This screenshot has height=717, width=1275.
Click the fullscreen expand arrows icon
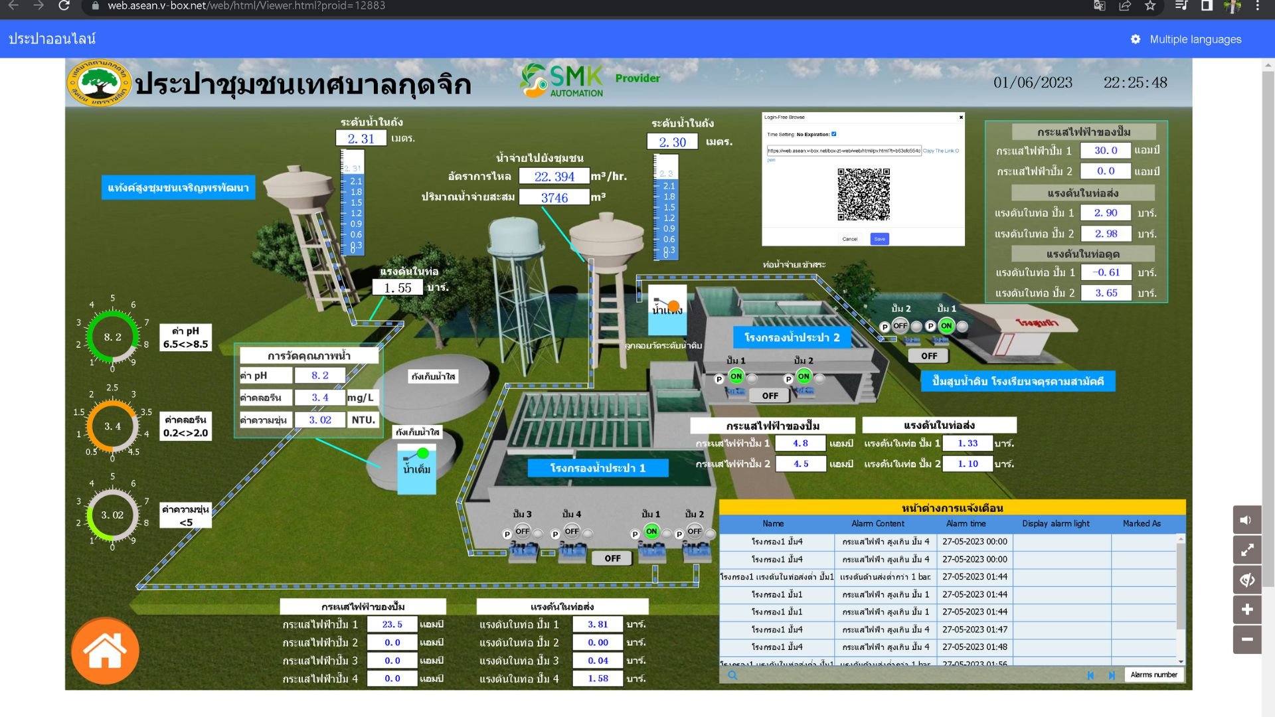1246,550
